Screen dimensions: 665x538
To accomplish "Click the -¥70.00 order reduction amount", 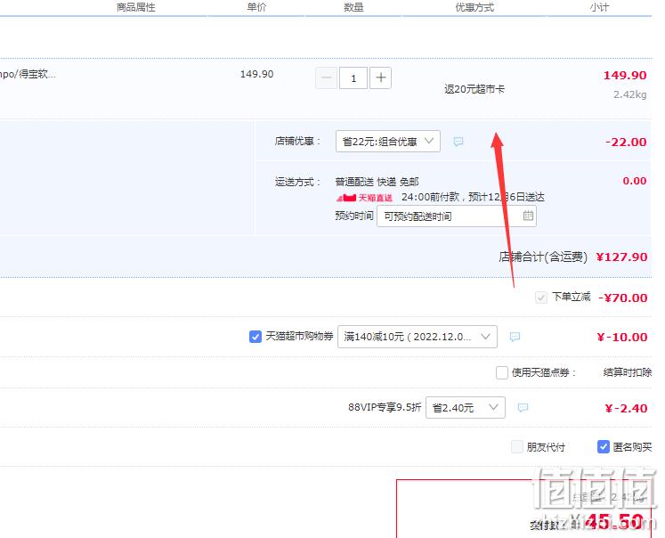I will 622,298.
